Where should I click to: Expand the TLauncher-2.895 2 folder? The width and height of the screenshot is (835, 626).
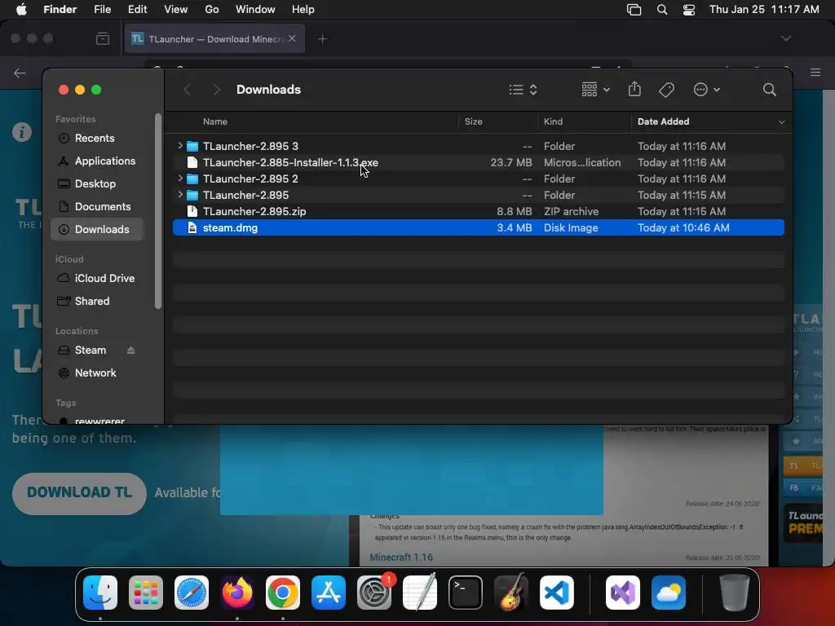click(180, 179)
